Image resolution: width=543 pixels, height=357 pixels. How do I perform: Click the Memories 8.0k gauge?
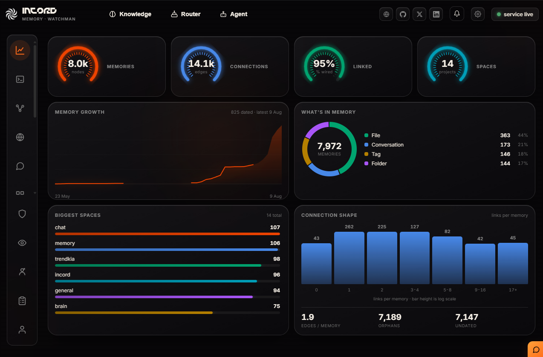pyautogui.click(x=78, y=65)
